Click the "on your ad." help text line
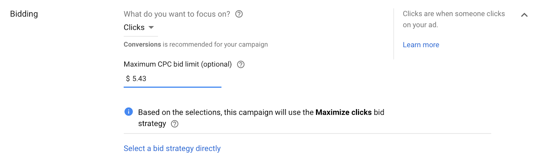The width and height of the screenshot is (543, 166). [420, 25]
